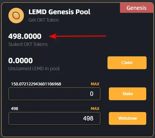This screenshot has width=155, height=138.
Task: Click the Withdraw button
Action: click(127, 118)
